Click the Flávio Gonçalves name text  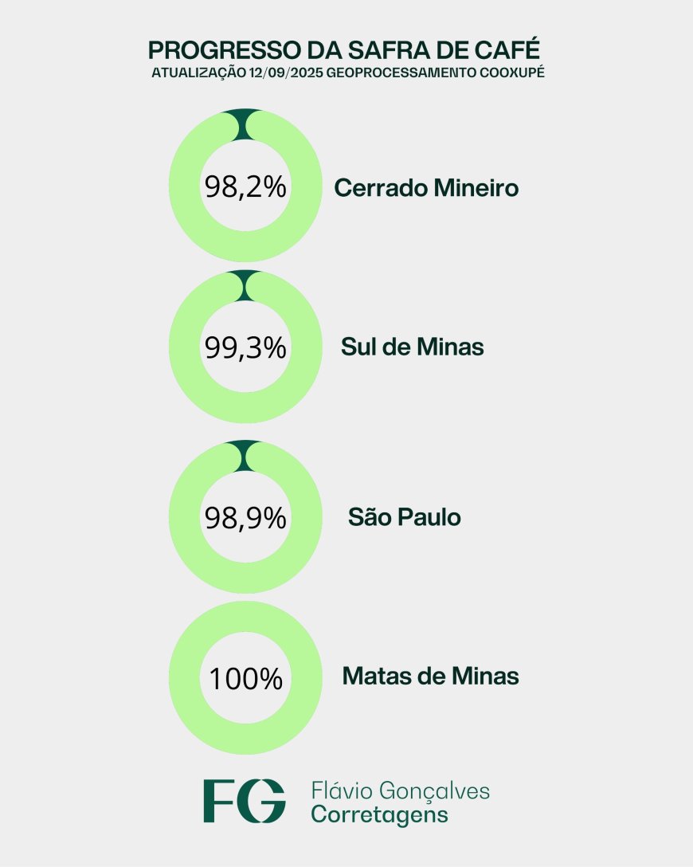400,791
